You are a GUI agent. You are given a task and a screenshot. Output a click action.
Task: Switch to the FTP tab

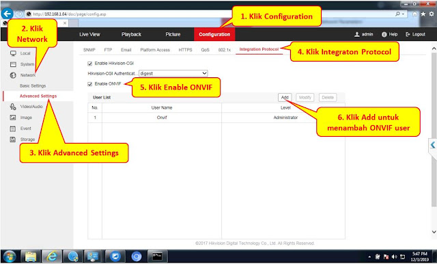tap(108, 50)
